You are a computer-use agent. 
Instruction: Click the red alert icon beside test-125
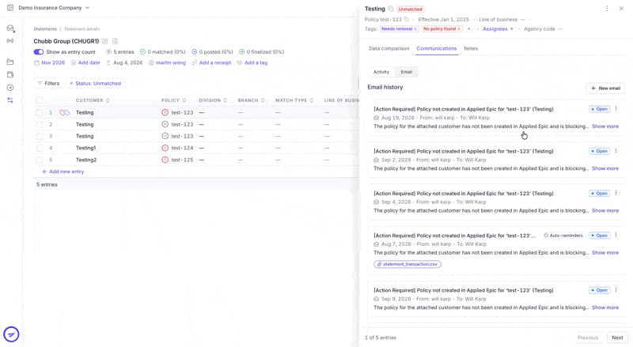[x=165, y=160]
